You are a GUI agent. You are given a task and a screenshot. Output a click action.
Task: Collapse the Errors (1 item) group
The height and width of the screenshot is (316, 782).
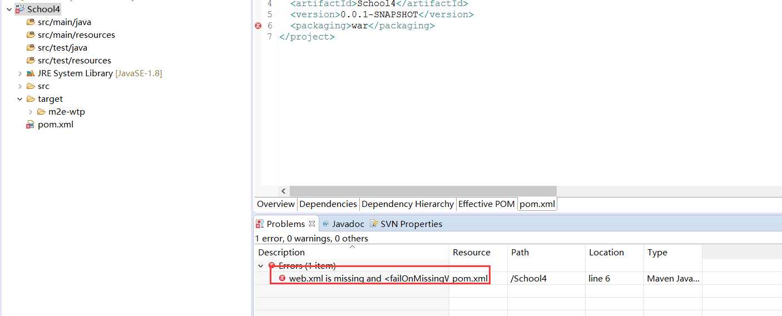point(261,266)
